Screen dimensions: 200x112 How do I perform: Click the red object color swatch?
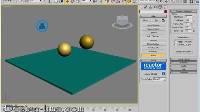166,12
